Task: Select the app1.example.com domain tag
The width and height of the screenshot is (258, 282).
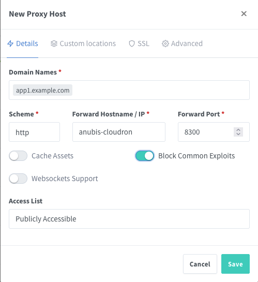Action: [x=42, y=90]
